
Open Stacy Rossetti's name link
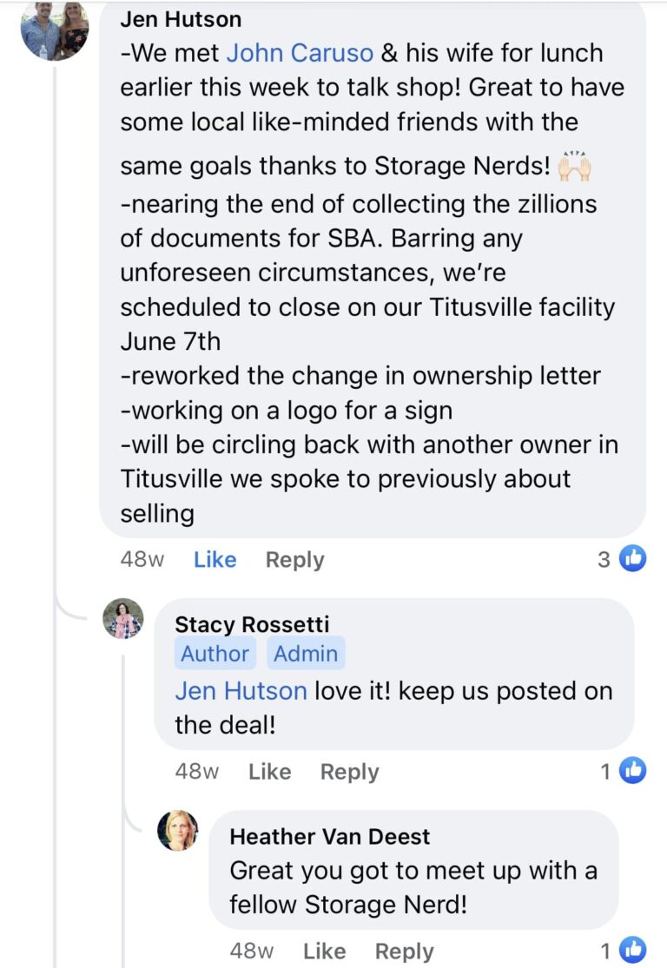click(x=252, y=624)
